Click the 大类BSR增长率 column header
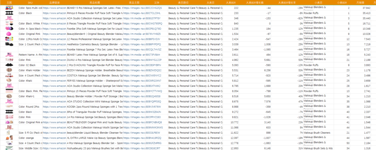This screenshot has width=376, height=150. coord(287,3)
